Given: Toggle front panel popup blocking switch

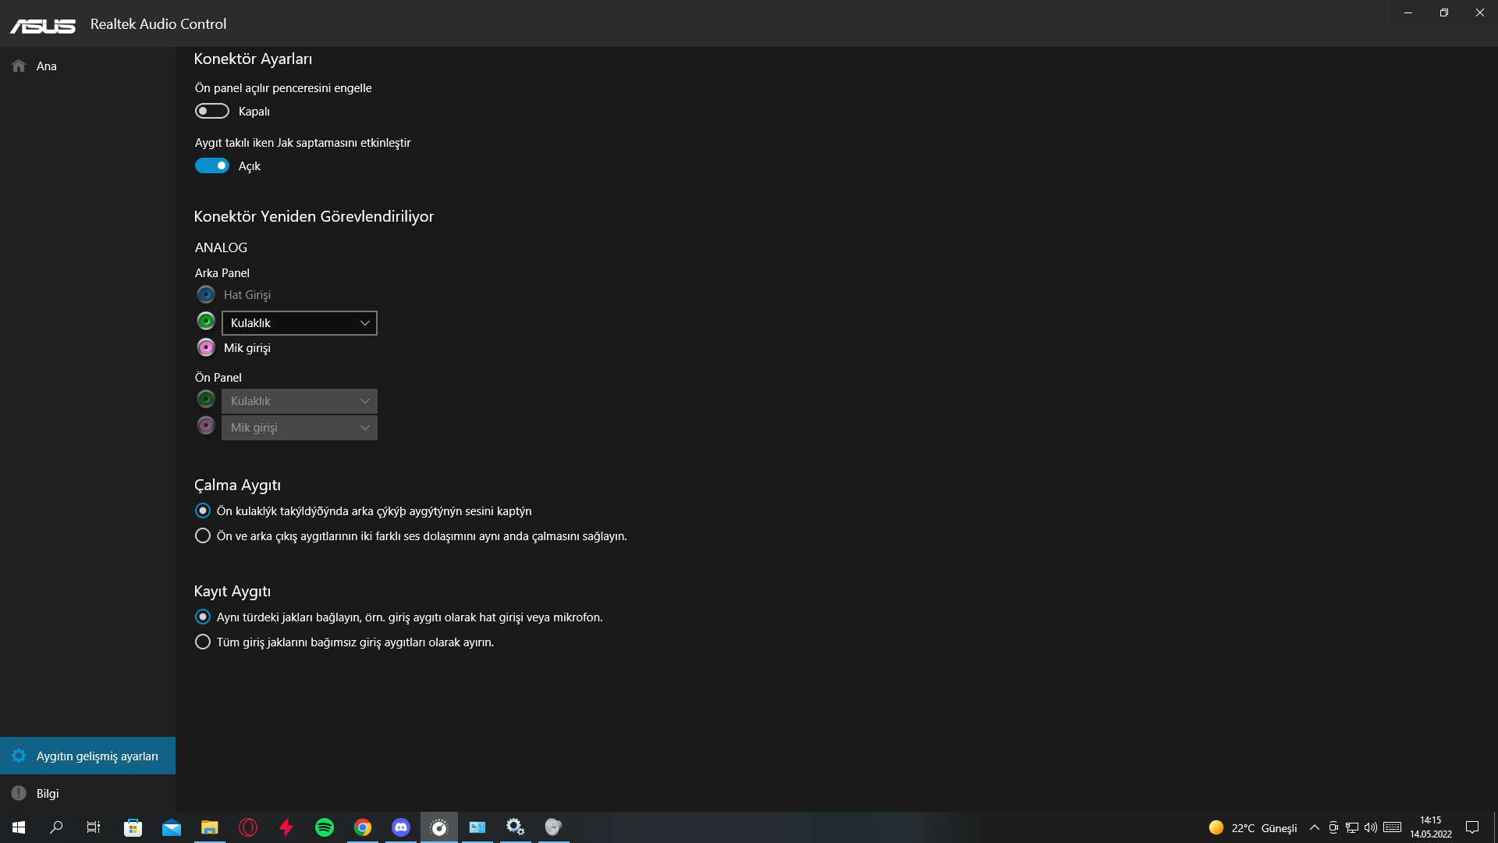Looking at the screenshot, I should (211, 111).
